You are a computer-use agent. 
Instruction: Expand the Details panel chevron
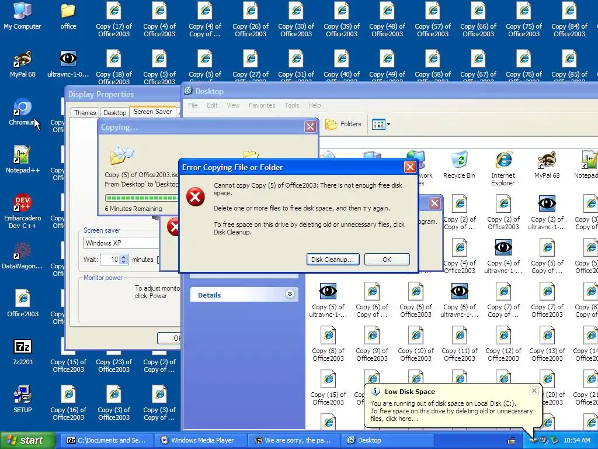tap(290, 294)
